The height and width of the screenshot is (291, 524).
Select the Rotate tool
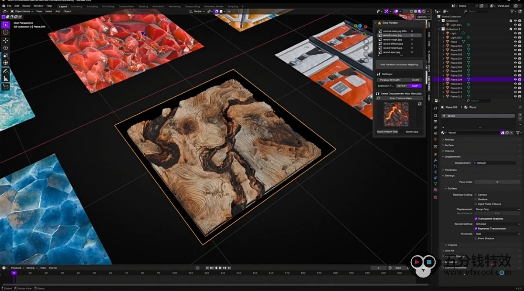[6, 48]
